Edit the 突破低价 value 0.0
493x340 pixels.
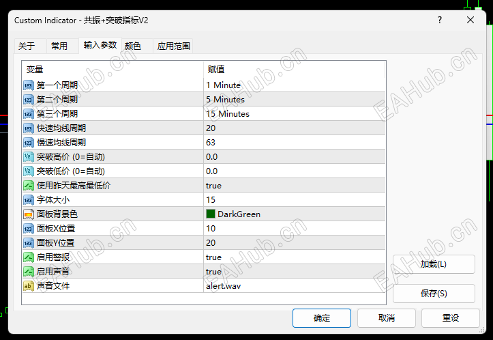pos(295,171)
